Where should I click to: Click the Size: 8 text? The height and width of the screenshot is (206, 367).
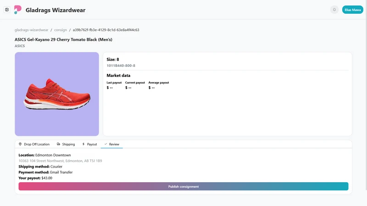pos(113,60)
